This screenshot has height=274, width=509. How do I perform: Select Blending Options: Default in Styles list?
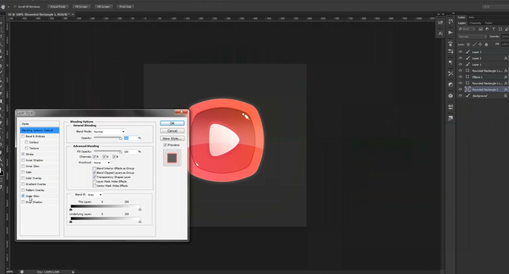pos(40,130)
